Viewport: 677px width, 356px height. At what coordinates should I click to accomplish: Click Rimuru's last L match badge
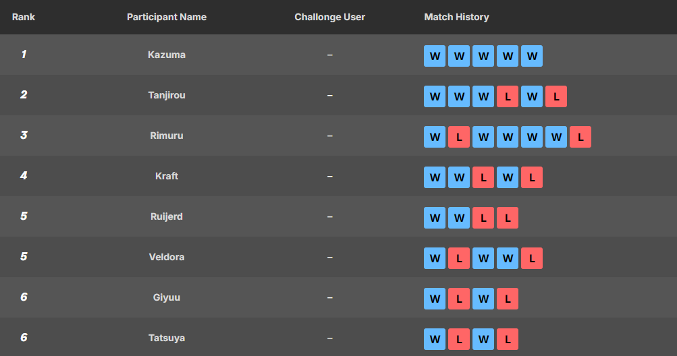pos(580,137)
